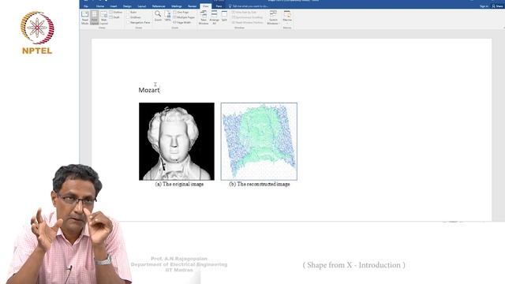The height and width of the screenshot is (284, 505).
Task: Click Sign in link
Action: coord(484,6)
